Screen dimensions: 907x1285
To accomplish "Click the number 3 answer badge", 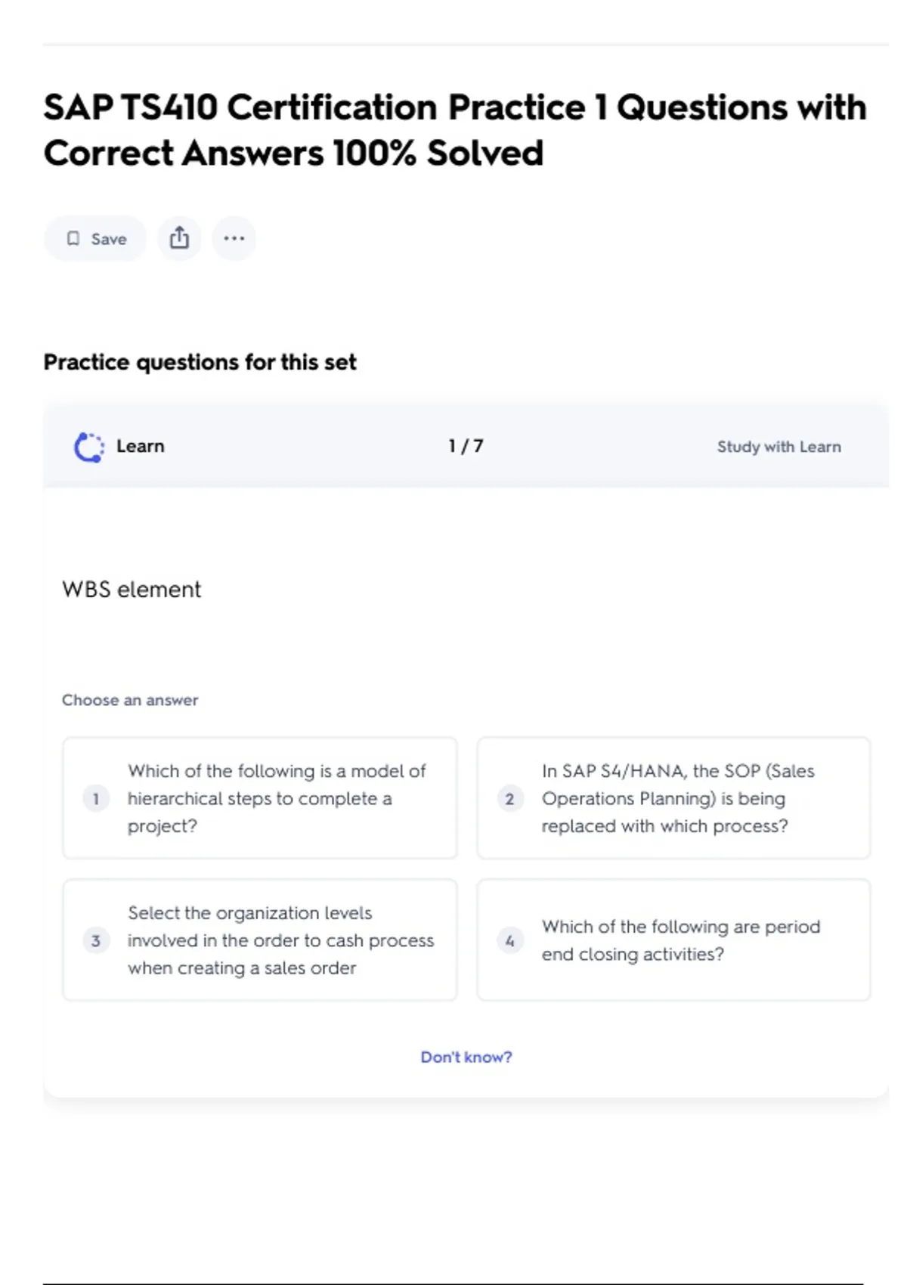I will [96, 940].
